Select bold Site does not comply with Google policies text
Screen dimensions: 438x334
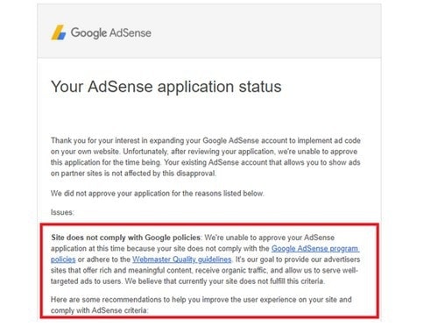click(x=126, y=238)
